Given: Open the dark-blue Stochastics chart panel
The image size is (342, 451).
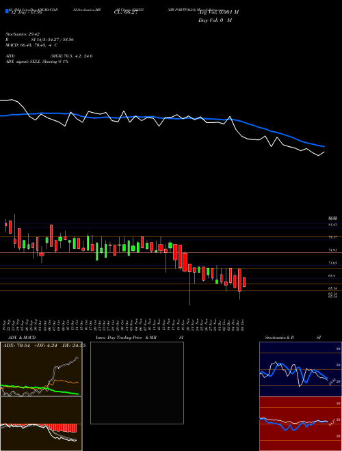Looking at the screenshot, I should click(x=300, y=369).
